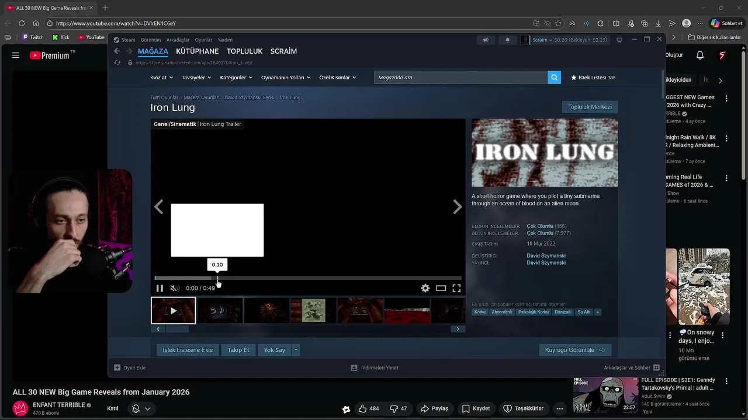This screenshot has height=420, width=748.
Task: Open İndirmeleri Yönet downloads
Action: click(375, 368)
